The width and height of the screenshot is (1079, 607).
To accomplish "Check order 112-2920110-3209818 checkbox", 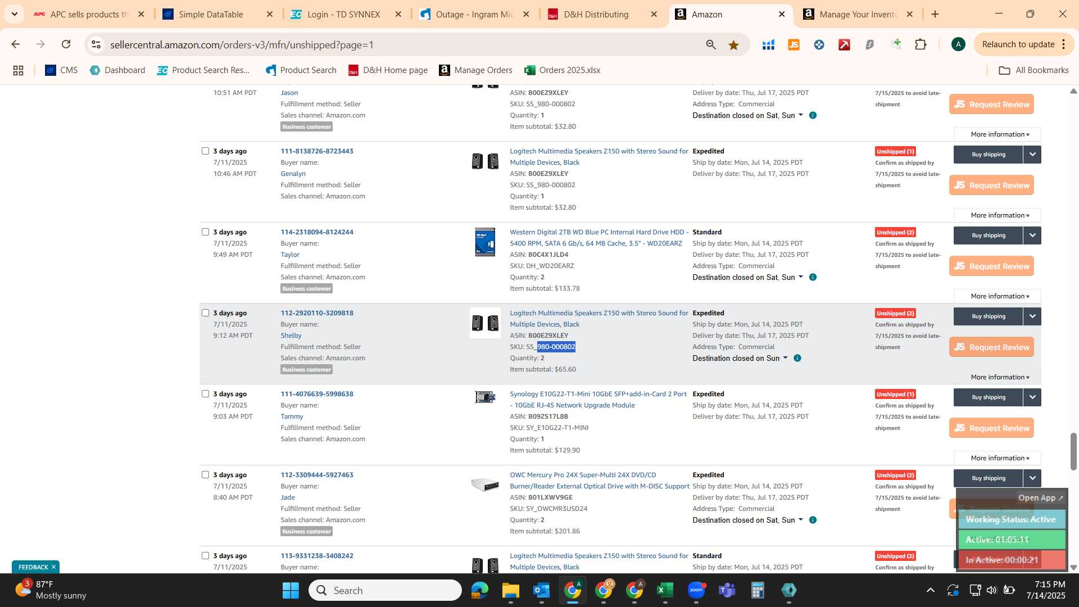I will pos(205,312).
